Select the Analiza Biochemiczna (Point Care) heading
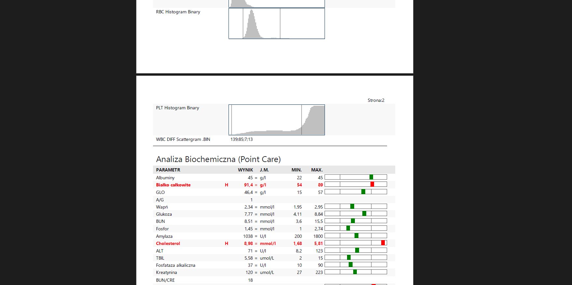This screenshot has width=572, height=285. (x=218, y=159)
